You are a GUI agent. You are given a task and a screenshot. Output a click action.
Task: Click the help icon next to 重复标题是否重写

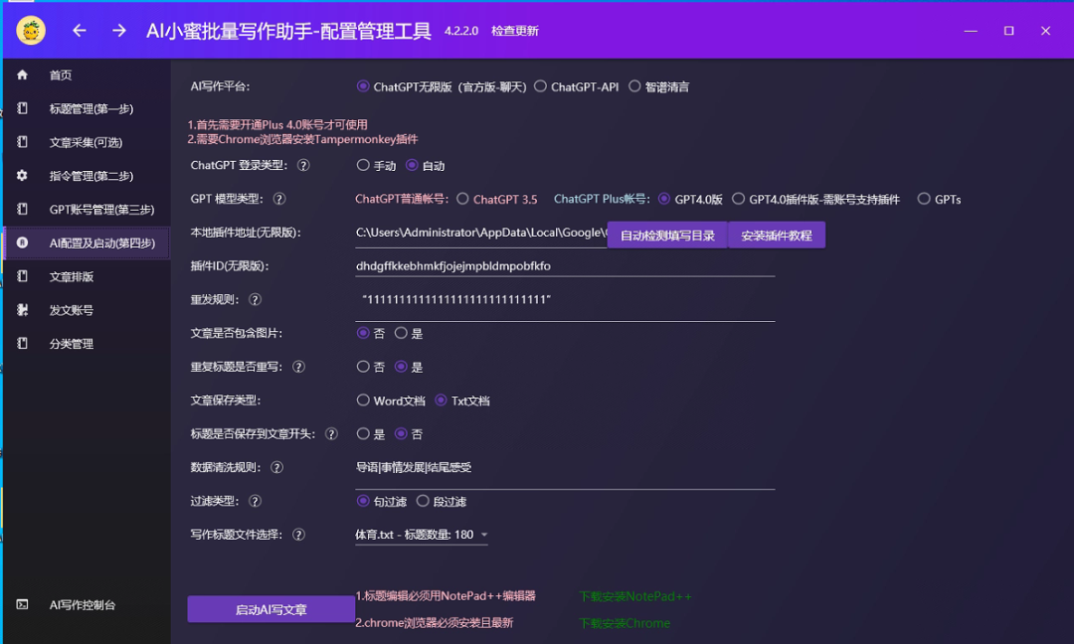click(298, 367)
